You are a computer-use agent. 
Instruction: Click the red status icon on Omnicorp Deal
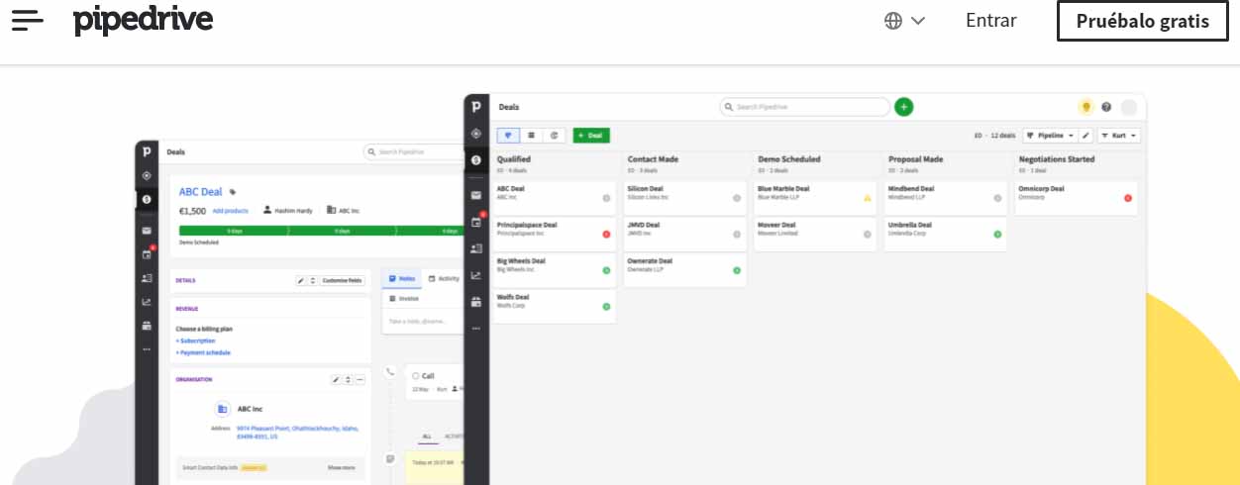click(x=1128, y=198)
